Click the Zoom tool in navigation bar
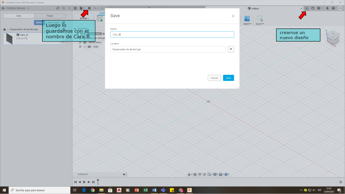The image size is (345, 194). coord(204,174)
